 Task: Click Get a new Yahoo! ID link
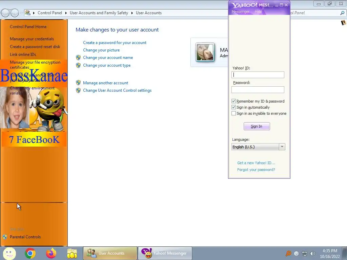pos(256,163)
